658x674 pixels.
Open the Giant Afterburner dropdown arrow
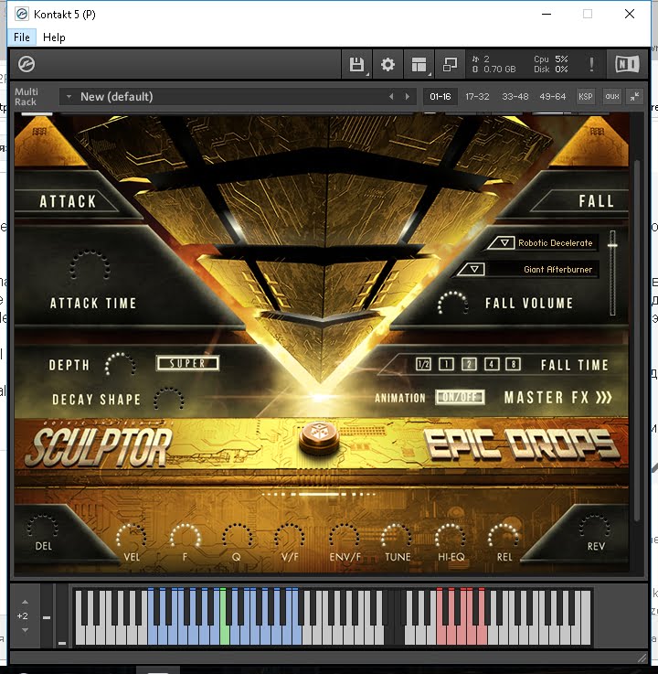pyautogui.click(x=472, y=270)
